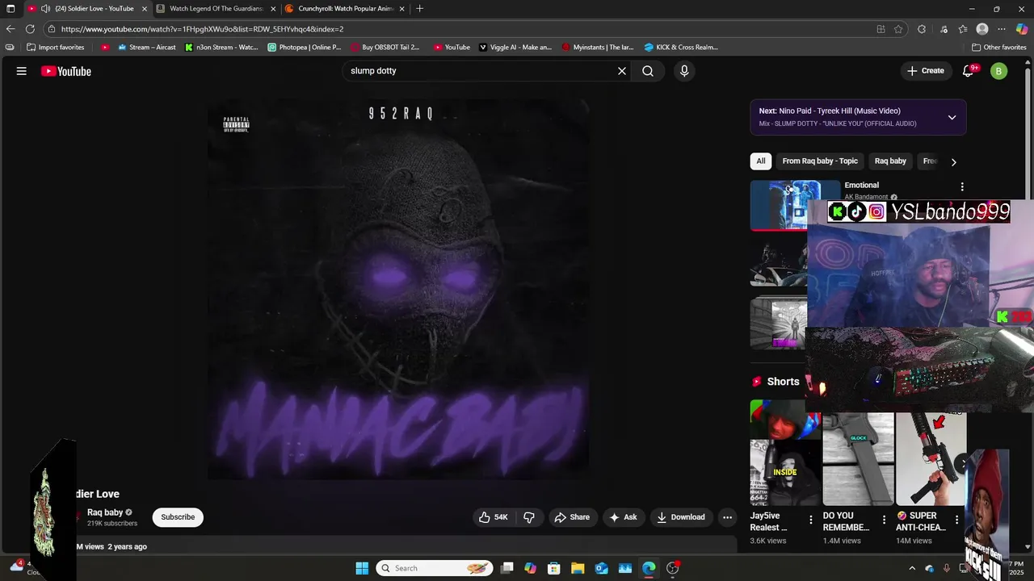Show hidden system tray icons
Image resolution: width=1034 pixels, height=581 pixels.
[912, 568]
